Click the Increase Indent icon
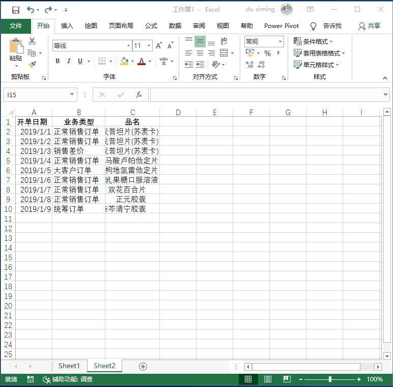The image size is (393, 387). pos(200,65)
